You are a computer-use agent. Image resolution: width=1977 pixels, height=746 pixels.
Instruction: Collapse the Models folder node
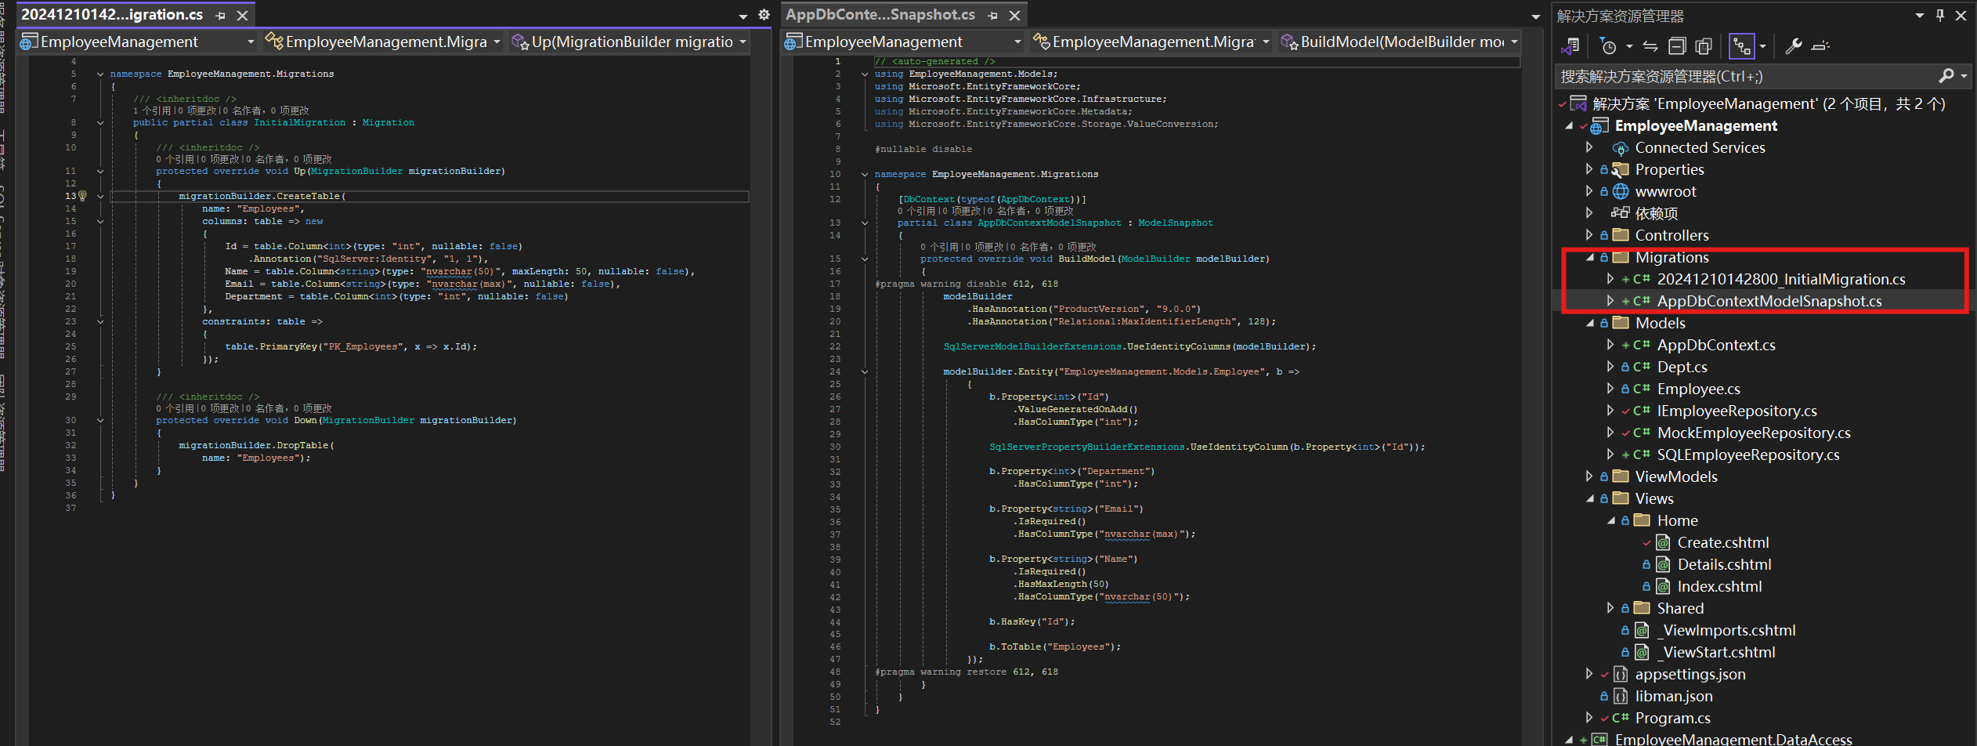[1590, 323]
